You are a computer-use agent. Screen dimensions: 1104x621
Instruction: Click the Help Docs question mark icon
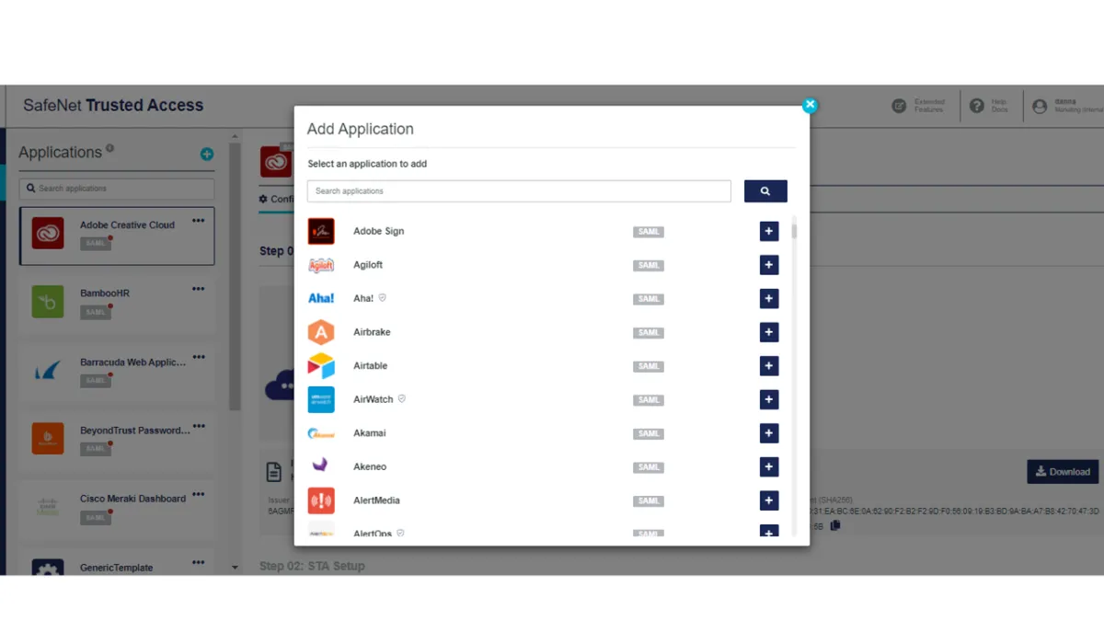[977, 105]
